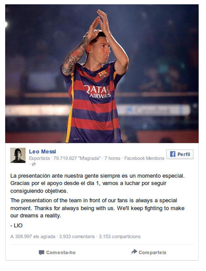Open the Leo Messi page name link

pos(43,152)
